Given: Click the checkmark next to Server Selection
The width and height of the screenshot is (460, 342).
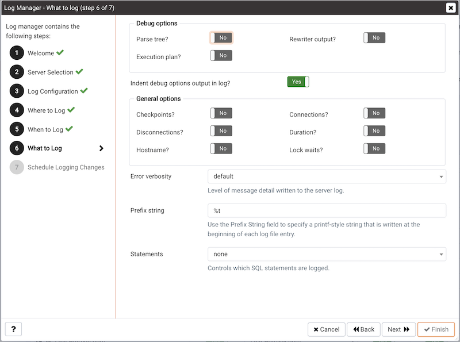Looking at the screenshot, I should (79, 72).
